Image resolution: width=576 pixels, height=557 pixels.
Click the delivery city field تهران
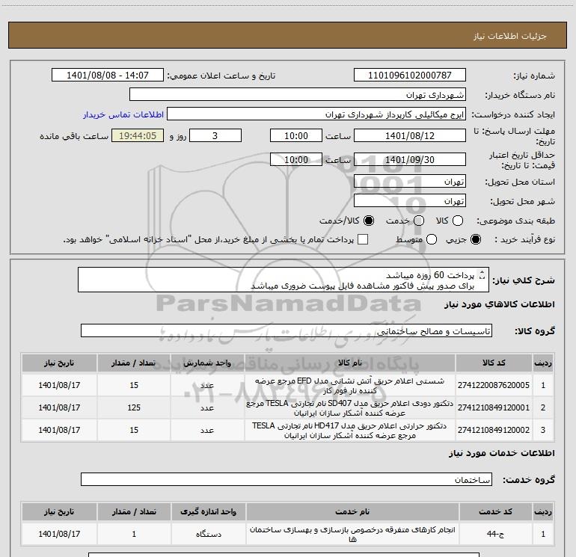point(410,201)
